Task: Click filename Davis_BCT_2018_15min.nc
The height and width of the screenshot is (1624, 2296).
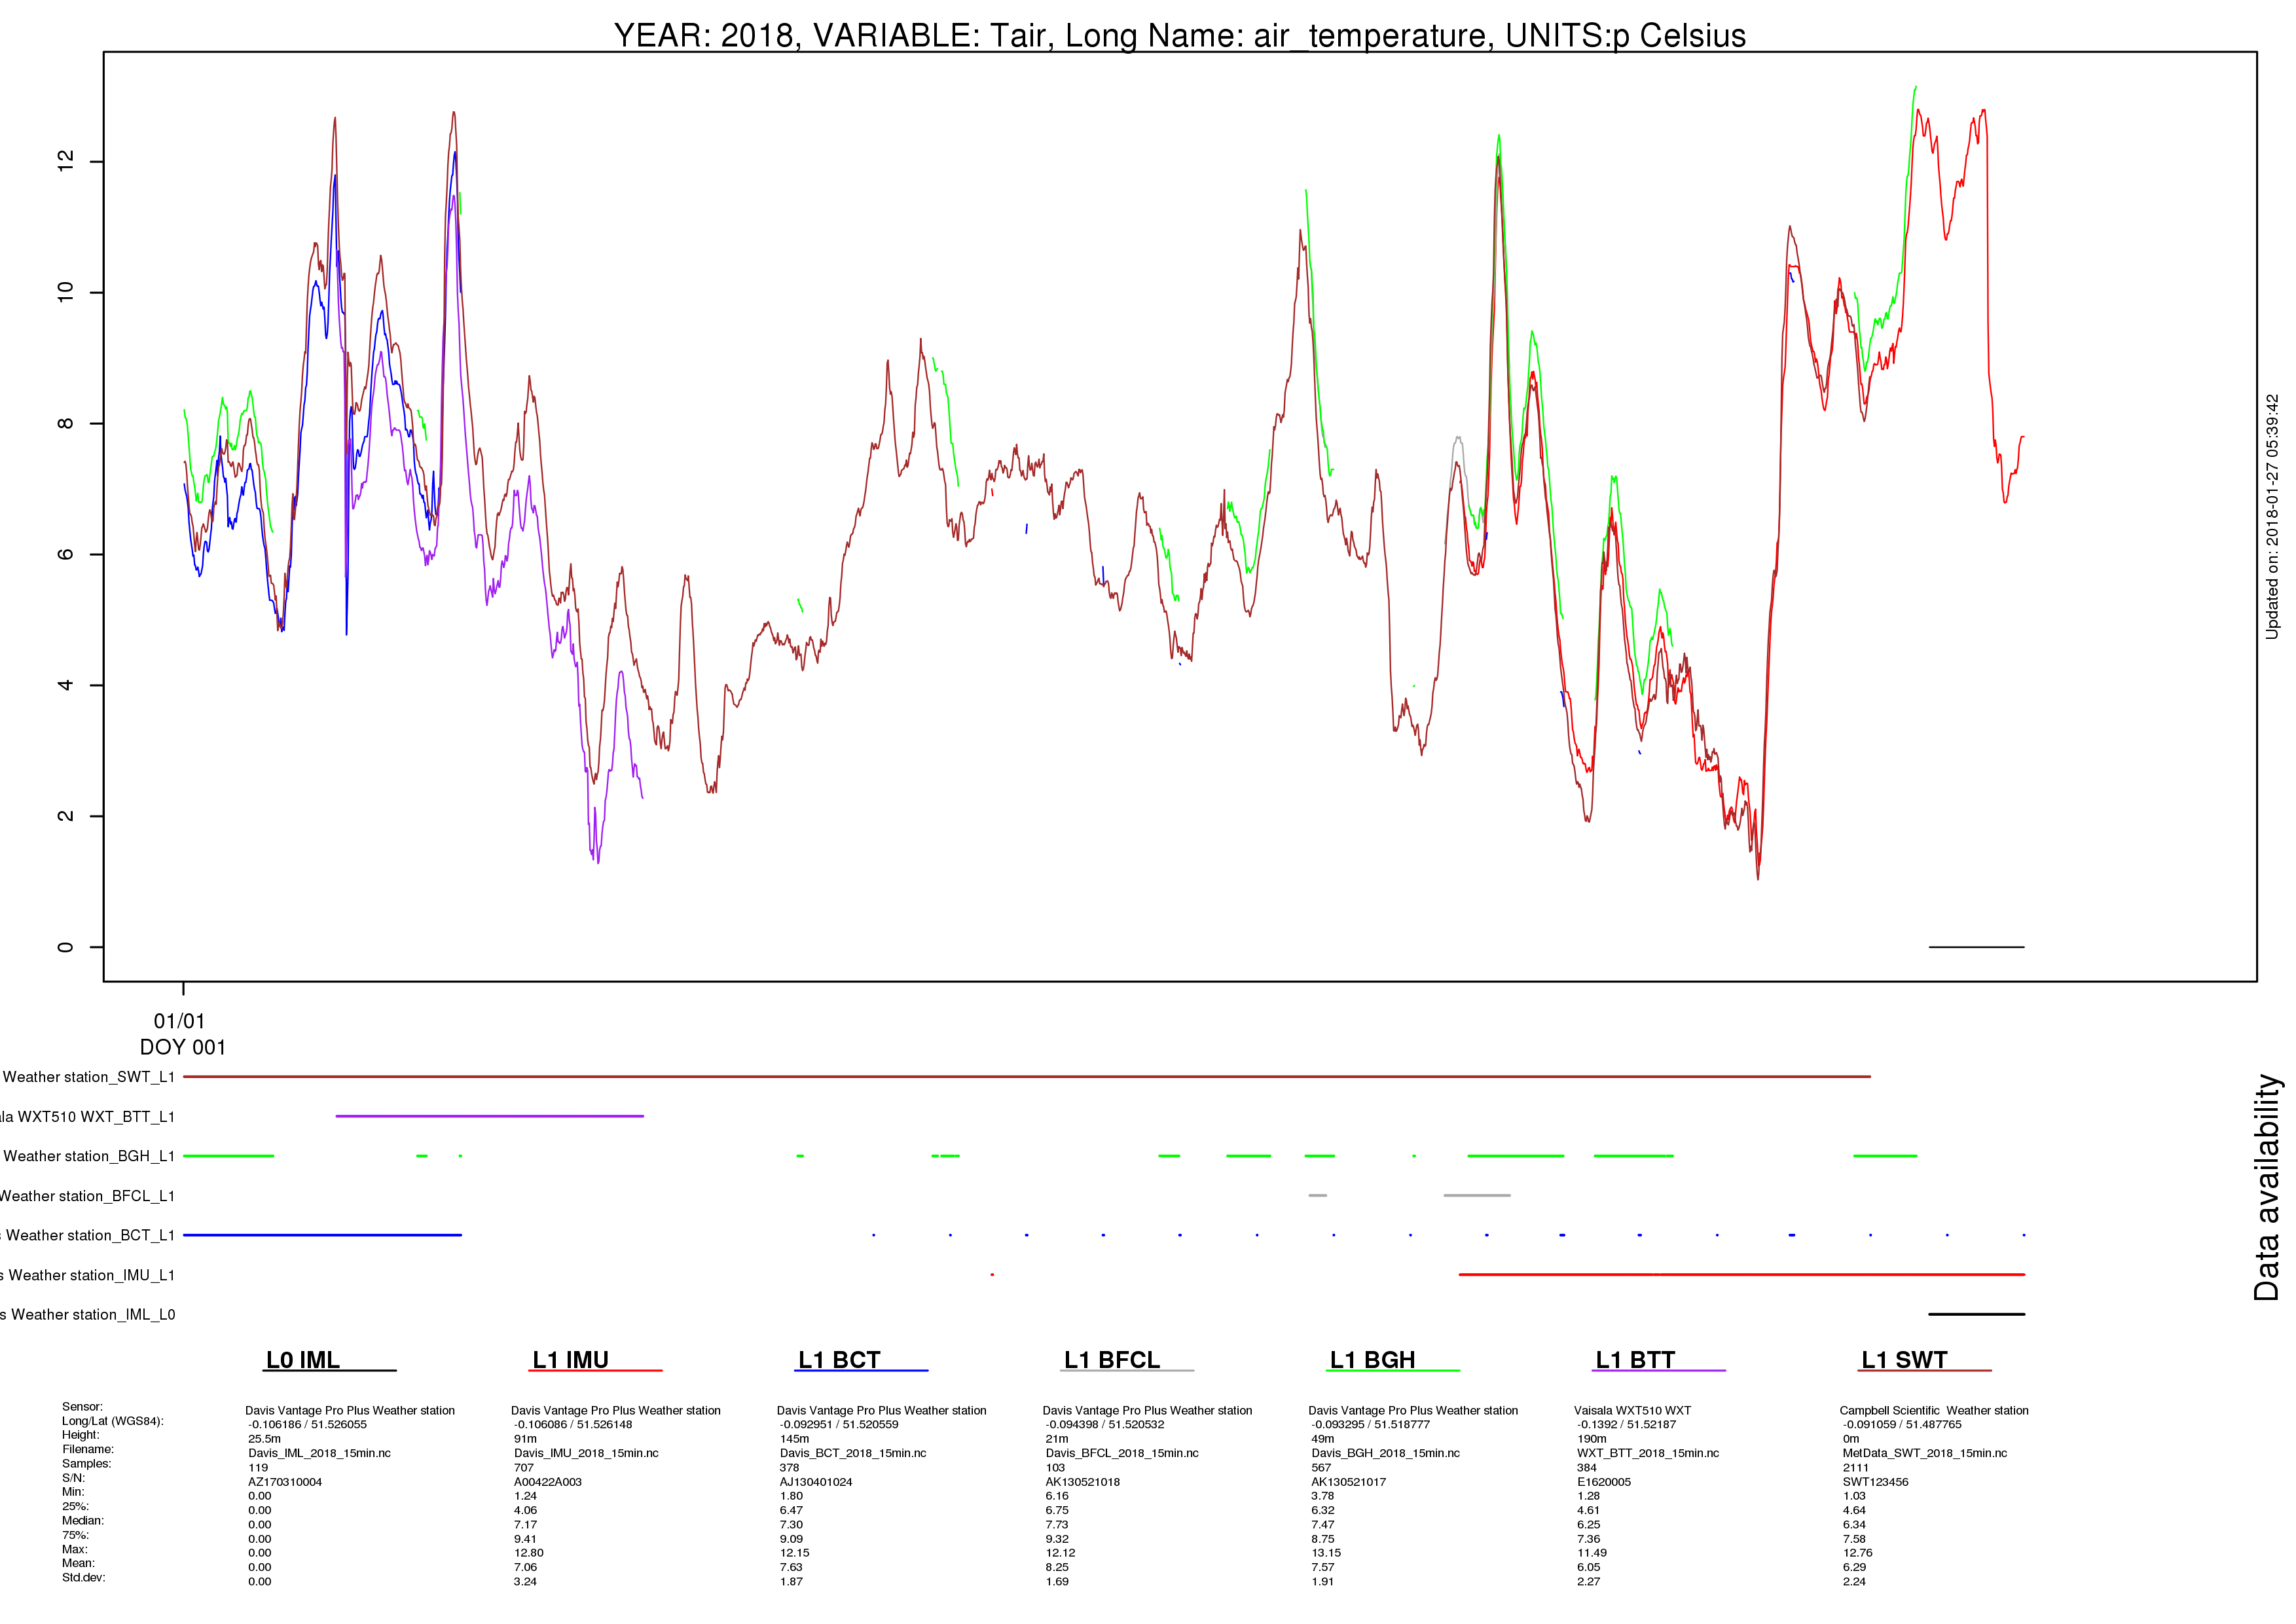Action: point(853,1453)
